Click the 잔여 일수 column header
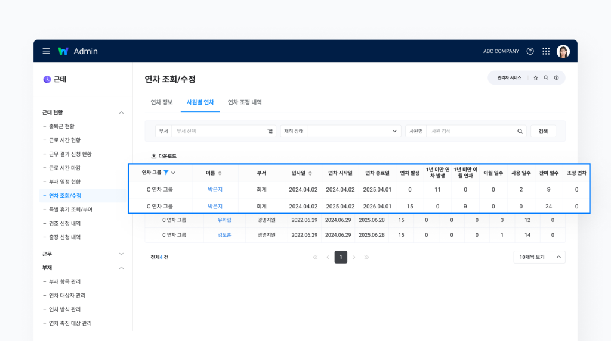611x341 pixels. 549,173
